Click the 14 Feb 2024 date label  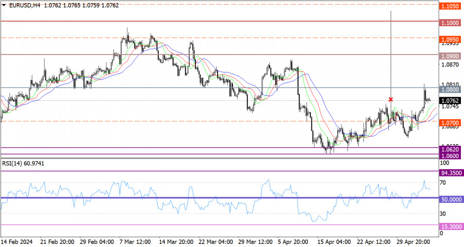17,242
